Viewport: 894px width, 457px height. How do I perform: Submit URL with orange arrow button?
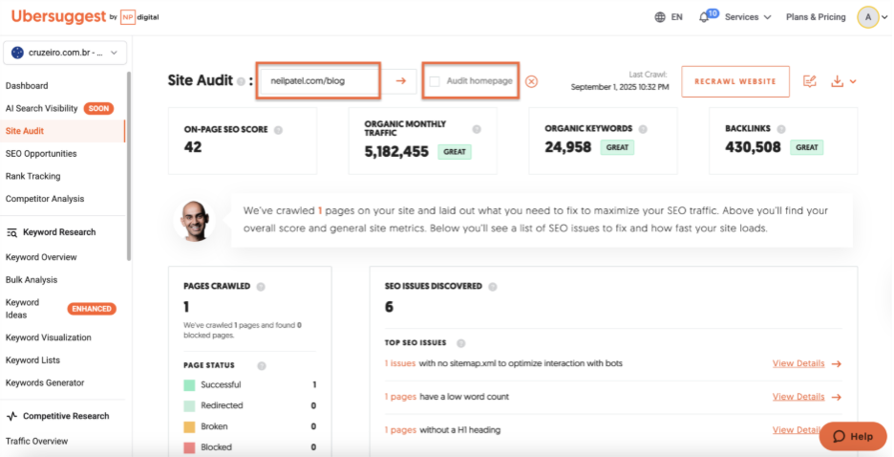tap(401, 81)
